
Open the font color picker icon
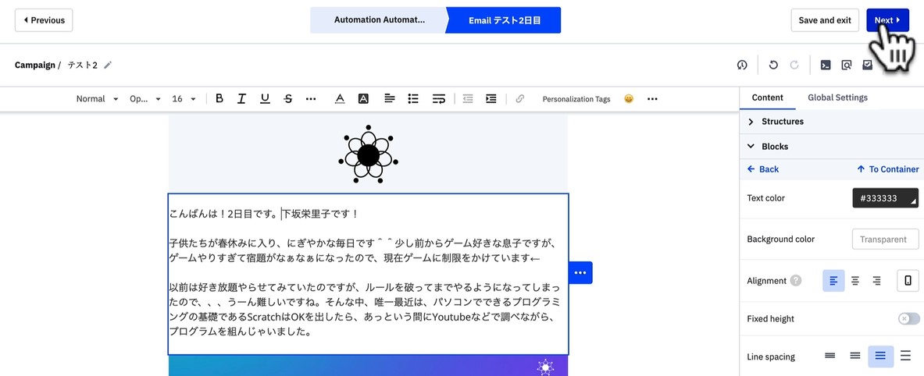tap(340, 99)
